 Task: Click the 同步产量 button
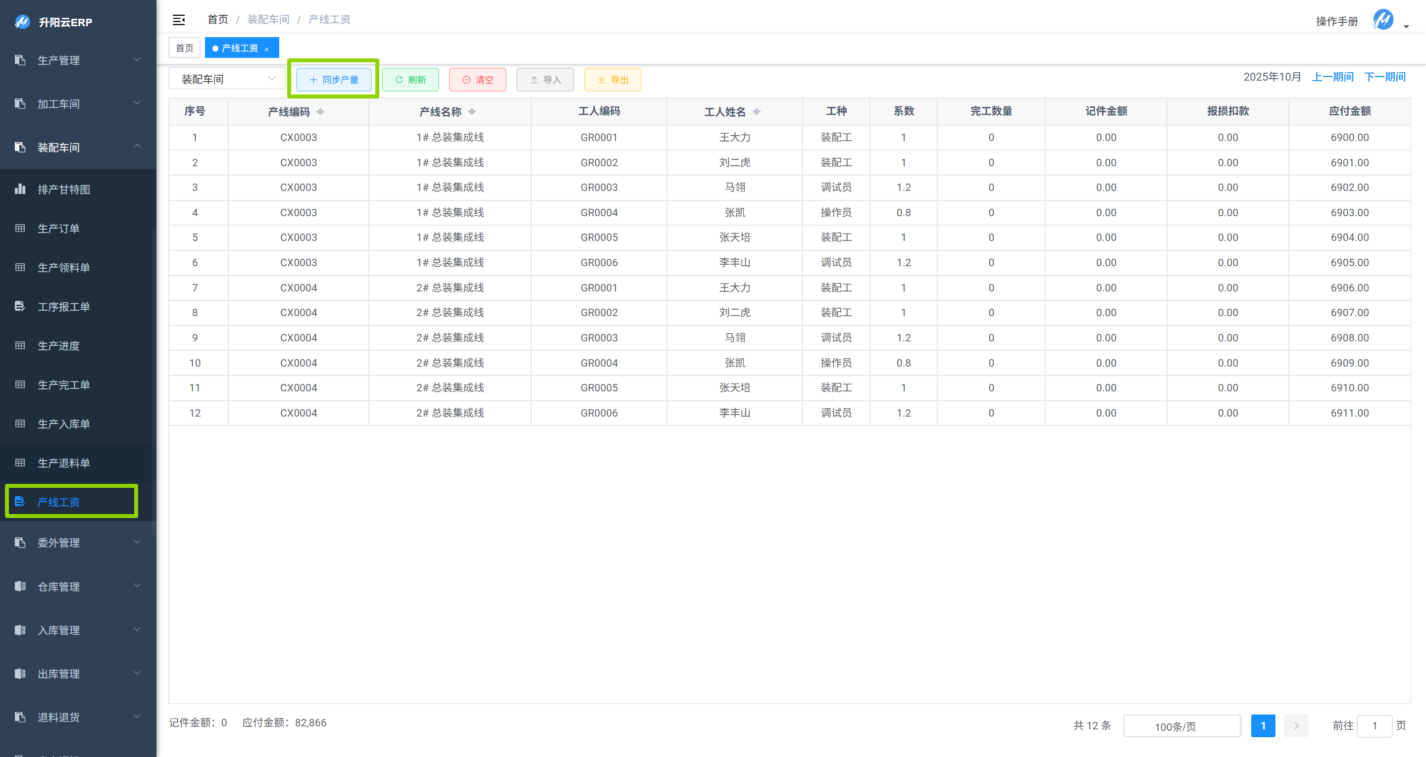[334, 80]
